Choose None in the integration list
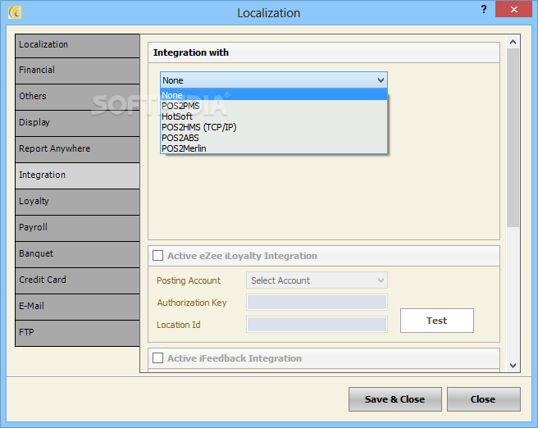538x428 pixels. tap(274, 95)
